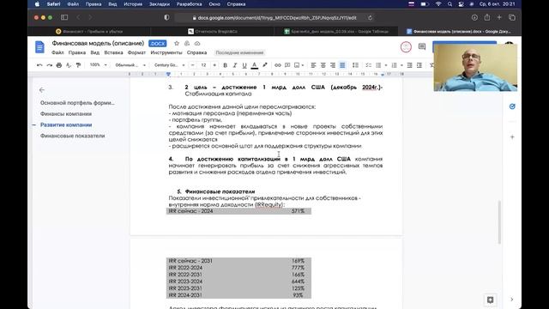This screenshot has height=309, width=549.
Task: Open Spotlight search in menu bar
Action: pos(449,4)
